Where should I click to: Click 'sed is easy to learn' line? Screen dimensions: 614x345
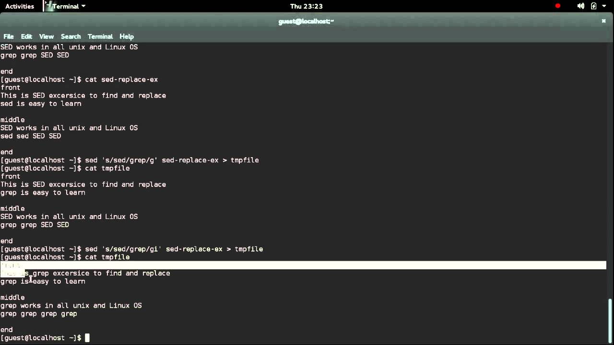(x=41, y=103)
